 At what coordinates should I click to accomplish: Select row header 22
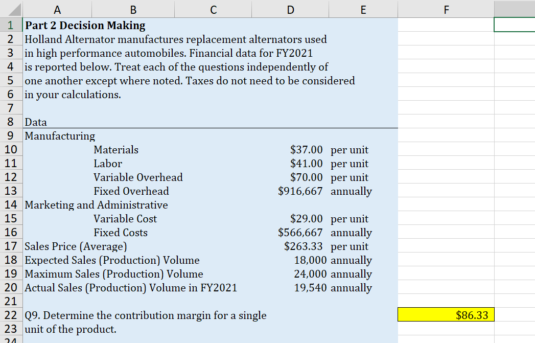[x=11, y=315]
